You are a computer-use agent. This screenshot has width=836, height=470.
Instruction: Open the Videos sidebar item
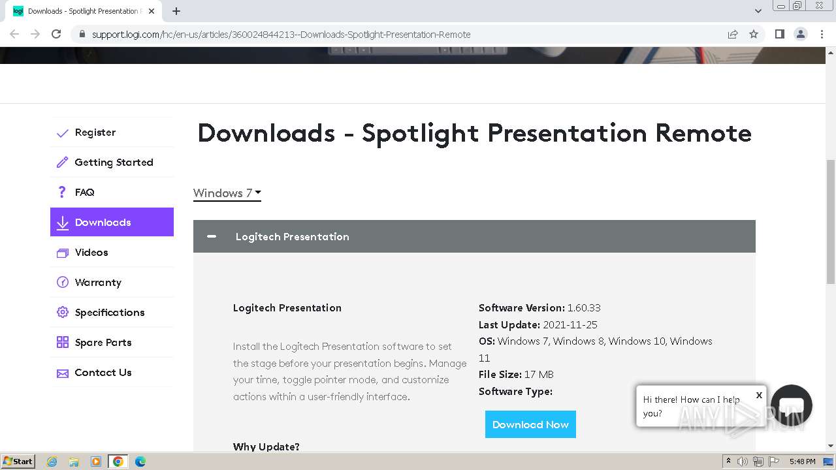[x=112, y=253]
